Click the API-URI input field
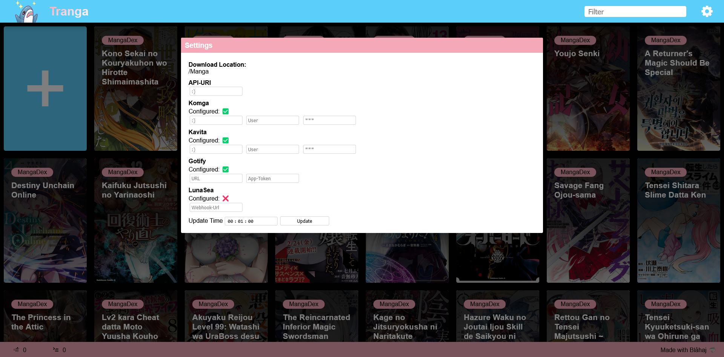 pyautogui.click(x=216, y=91)
